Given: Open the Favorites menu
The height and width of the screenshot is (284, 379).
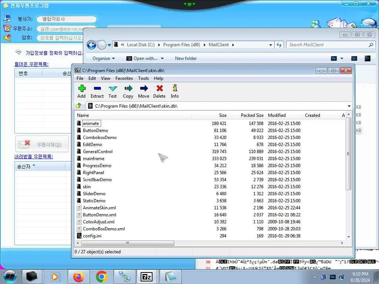Looking at the screenshot, I should point(124,78).
